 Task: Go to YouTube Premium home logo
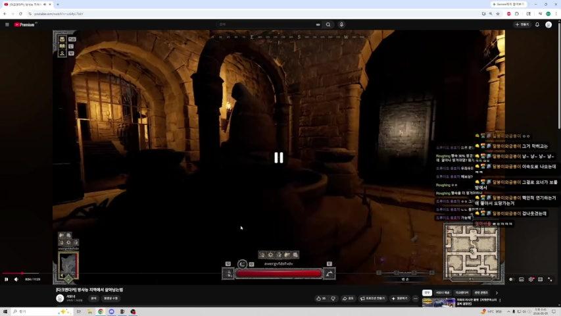25,25
